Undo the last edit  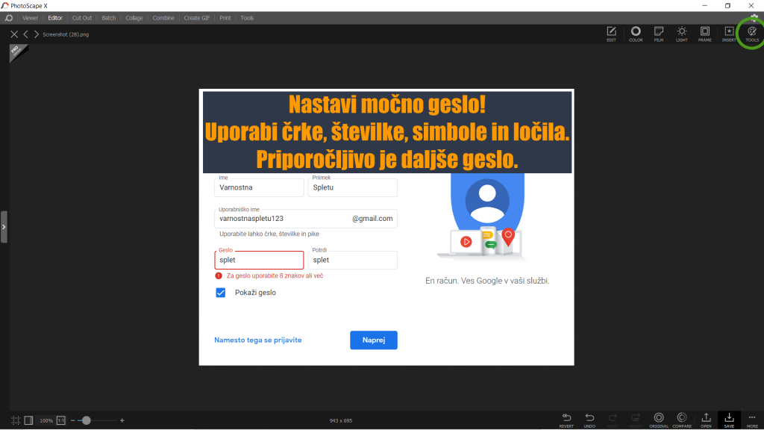589,420
